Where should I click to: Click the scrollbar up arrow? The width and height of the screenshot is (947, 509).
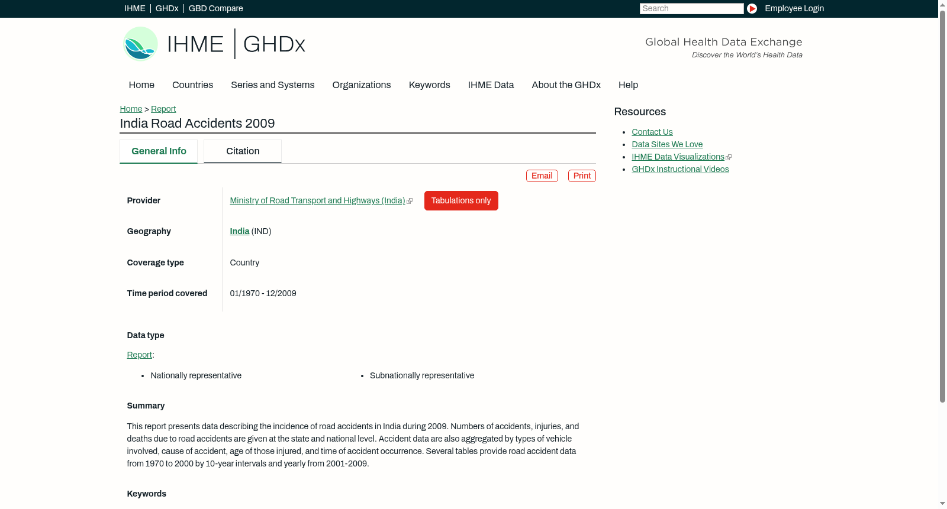point(942,4)
